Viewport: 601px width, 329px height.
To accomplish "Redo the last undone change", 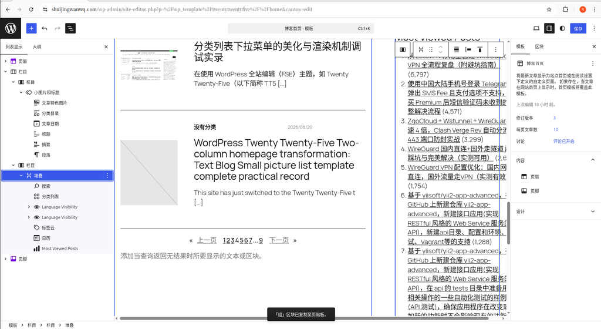I will click(x=58, y=28).
